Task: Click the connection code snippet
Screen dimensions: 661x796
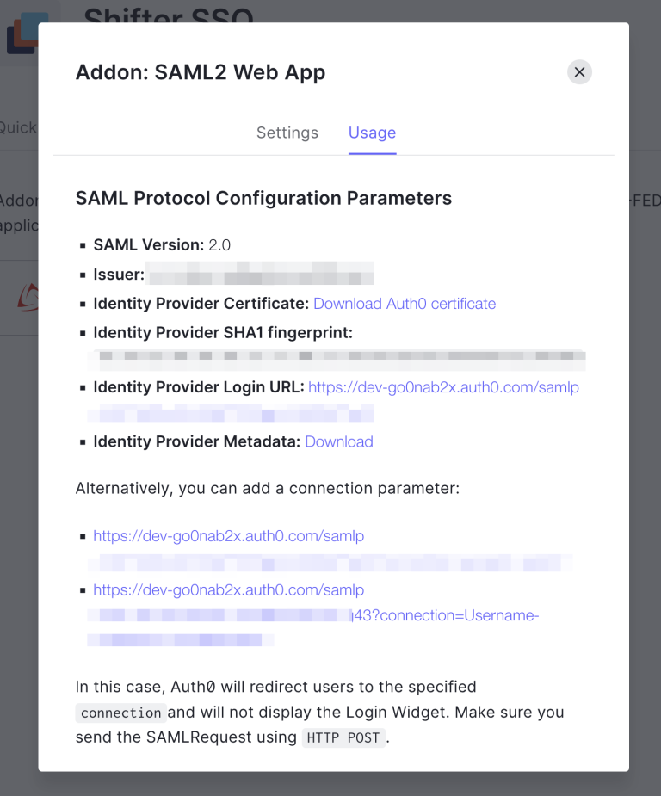Action: (120, 713)
